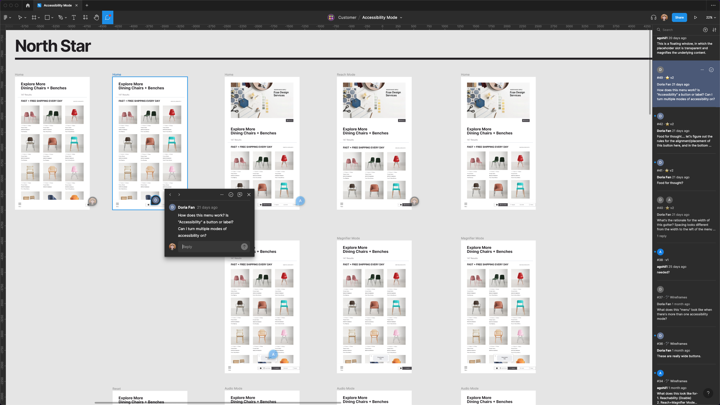Dock the comment popup to sidebar
720x405 pixels.
coord(240,195)
